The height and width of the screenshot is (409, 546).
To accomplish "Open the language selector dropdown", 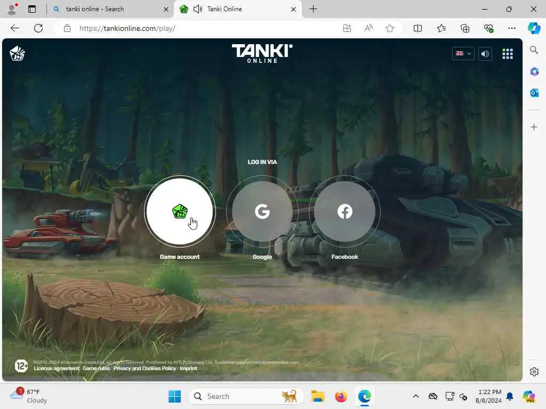I will point(463,54).
